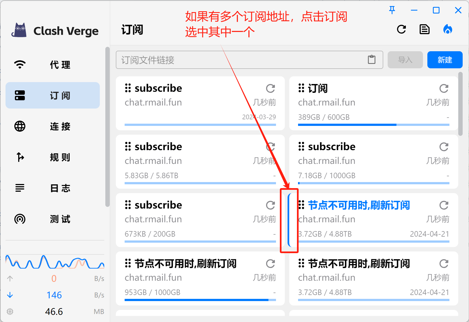This screenshot has height=322, width=469.
Task: Click the download speed value 146
Action: (54, 295)
